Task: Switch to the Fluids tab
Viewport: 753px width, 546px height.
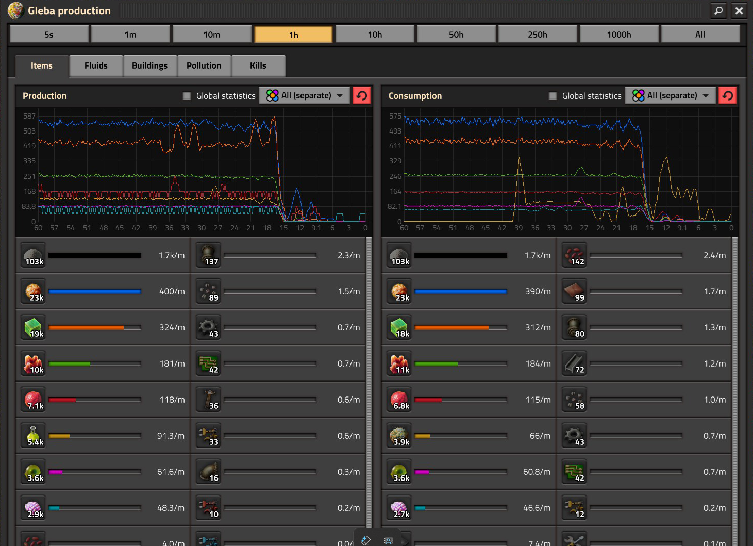Action: [x=96, y=66]
